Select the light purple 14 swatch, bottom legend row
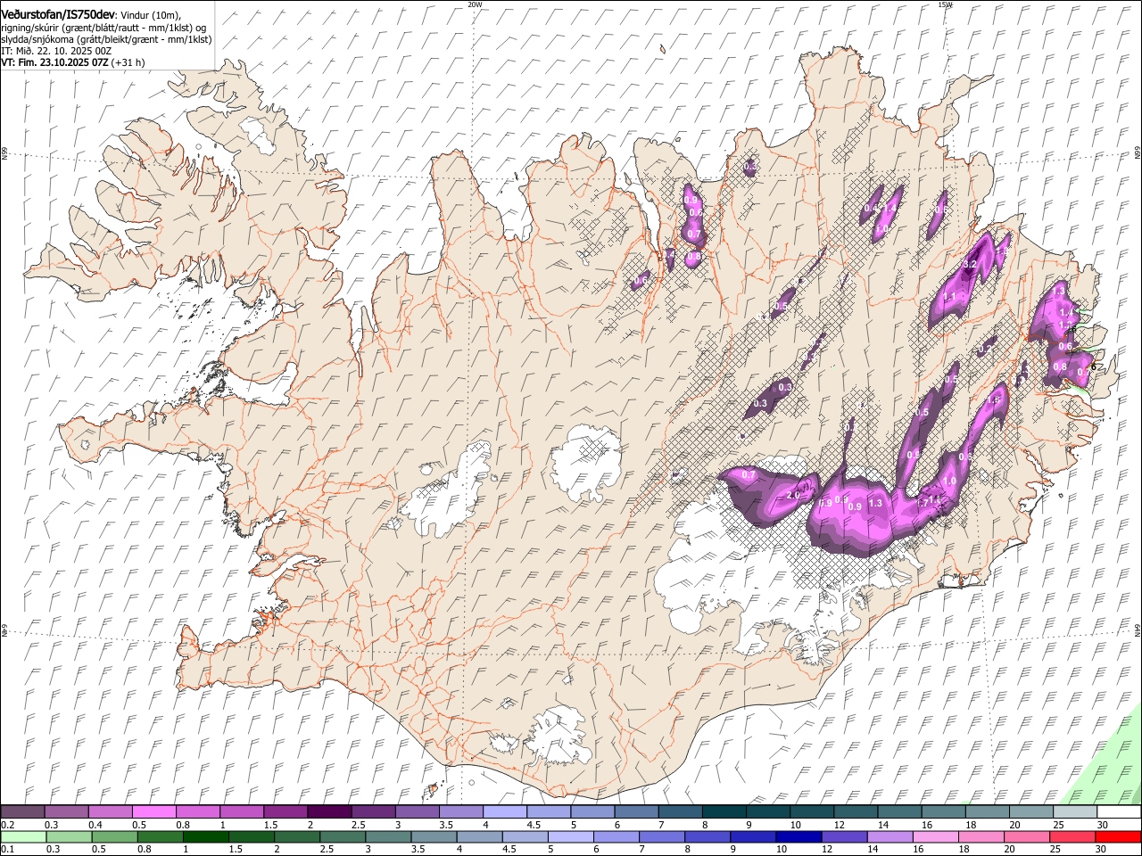This screenshot has width=1142, height=856. (x=890, y=837)
